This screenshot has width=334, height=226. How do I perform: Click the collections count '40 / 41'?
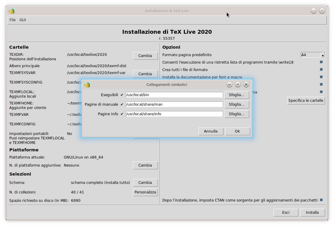pos(78,192)
